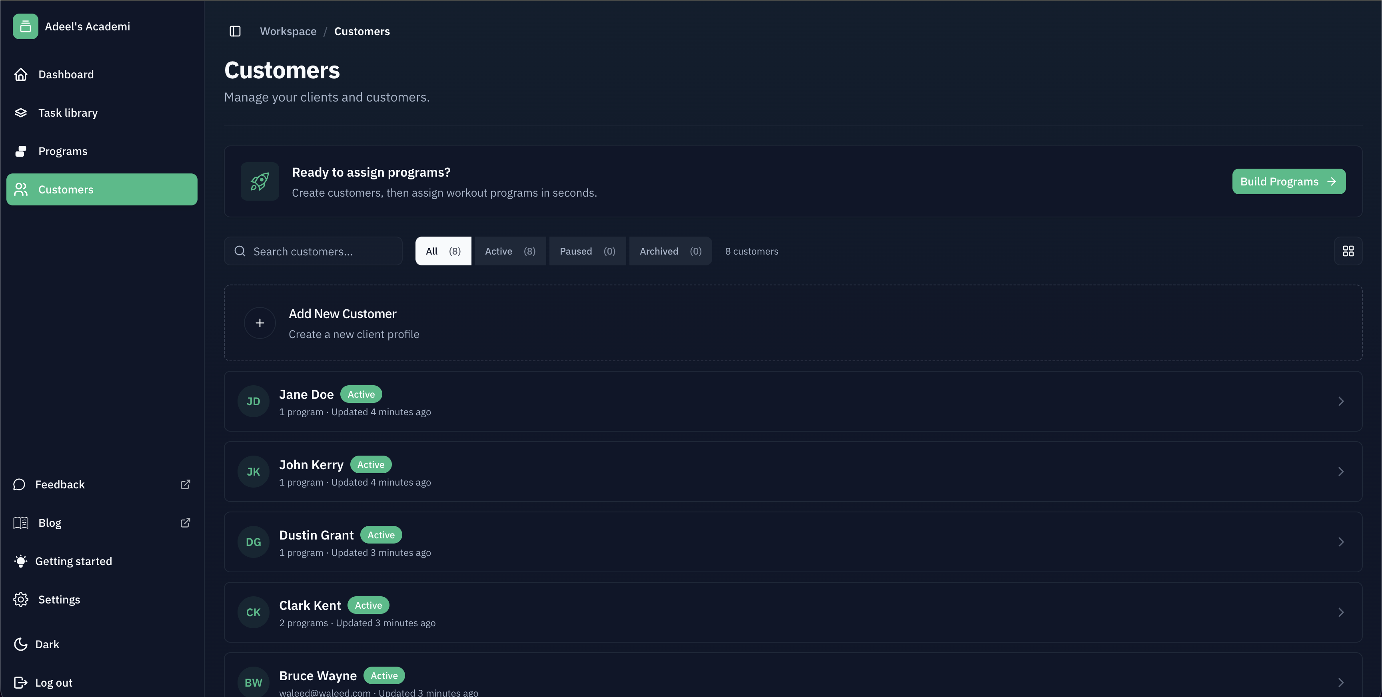Click the Build Programs button
The height and width of the screenshot is (697, 1382).
coord(1288,181)
